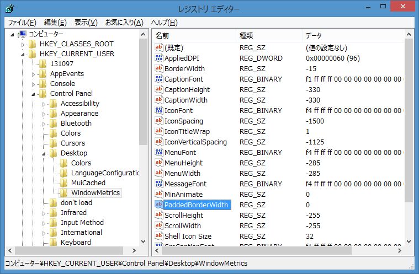419x274 pixels.
Task: Click the CaptionFont binary value icon
Action: pyautogui.click(x=159, y=79)
